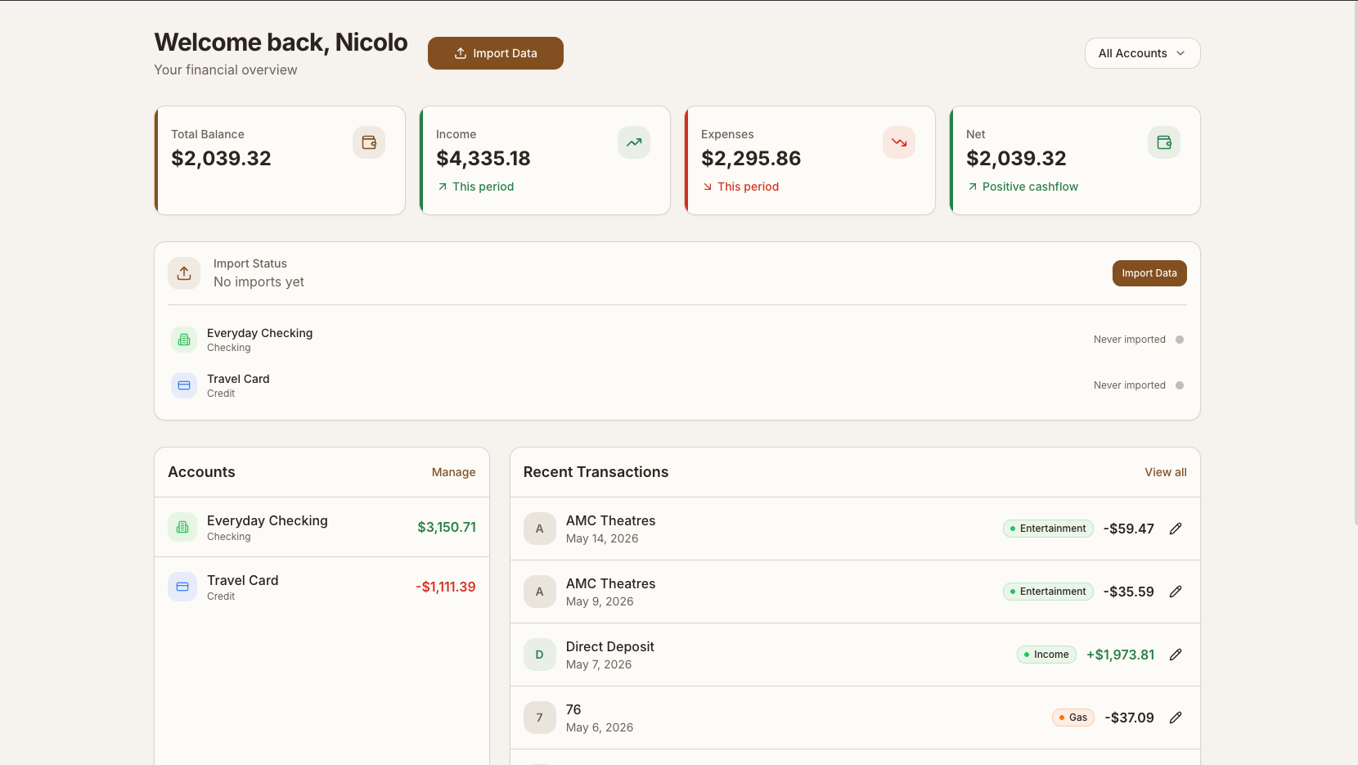Click the $3,150.71 balance amount
This screenshot has width=1358, height=765.
point(447,527)
